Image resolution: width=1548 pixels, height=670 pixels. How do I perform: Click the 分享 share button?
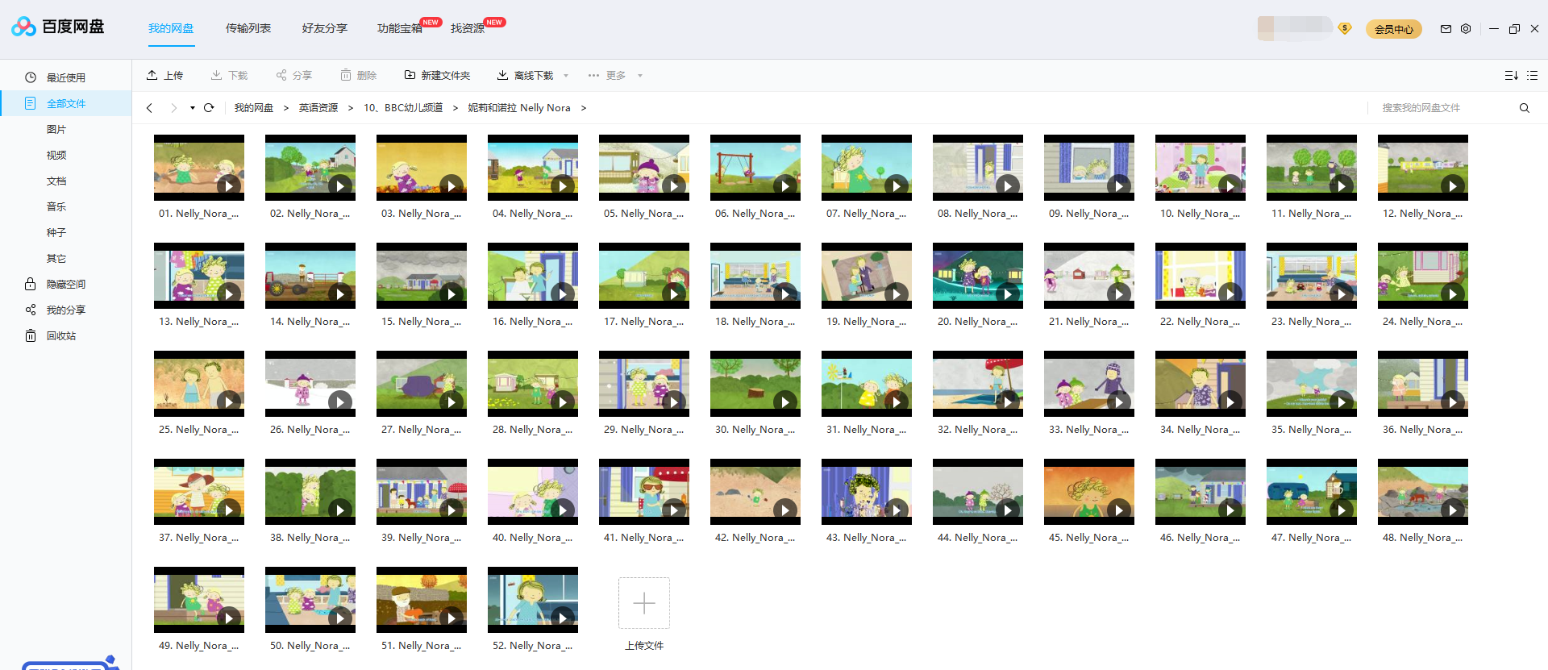(x=294, y=75)
